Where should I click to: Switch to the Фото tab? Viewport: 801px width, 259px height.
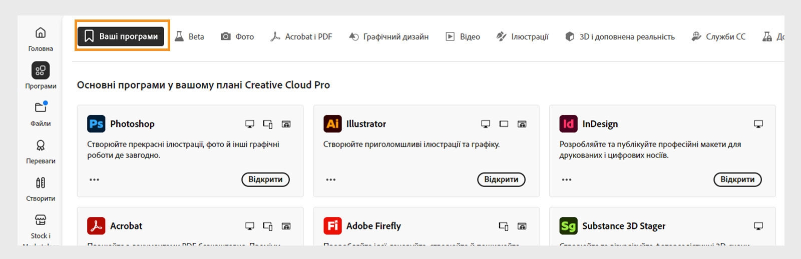237,36
